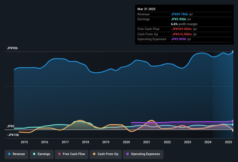Click the 2020 x-axis label
238x162 pixels.
126,142
